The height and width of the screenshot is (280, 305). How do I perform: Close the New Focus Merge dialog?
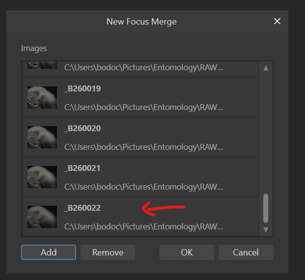(x=277, y=21)
